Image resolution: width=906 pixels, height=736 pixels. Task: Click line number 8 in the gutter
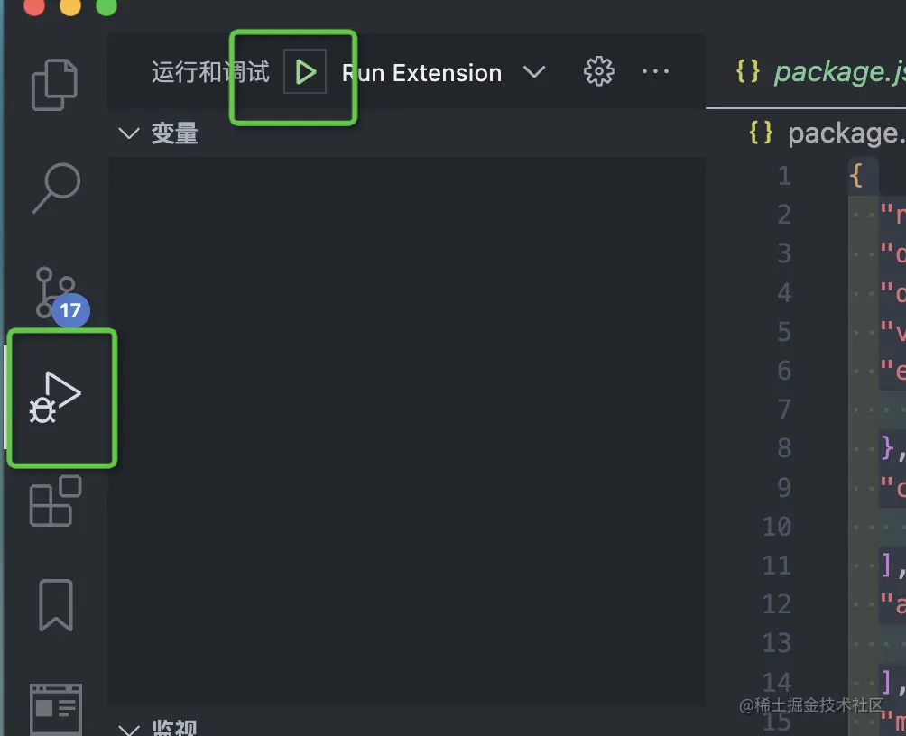(x=782, y=448)
